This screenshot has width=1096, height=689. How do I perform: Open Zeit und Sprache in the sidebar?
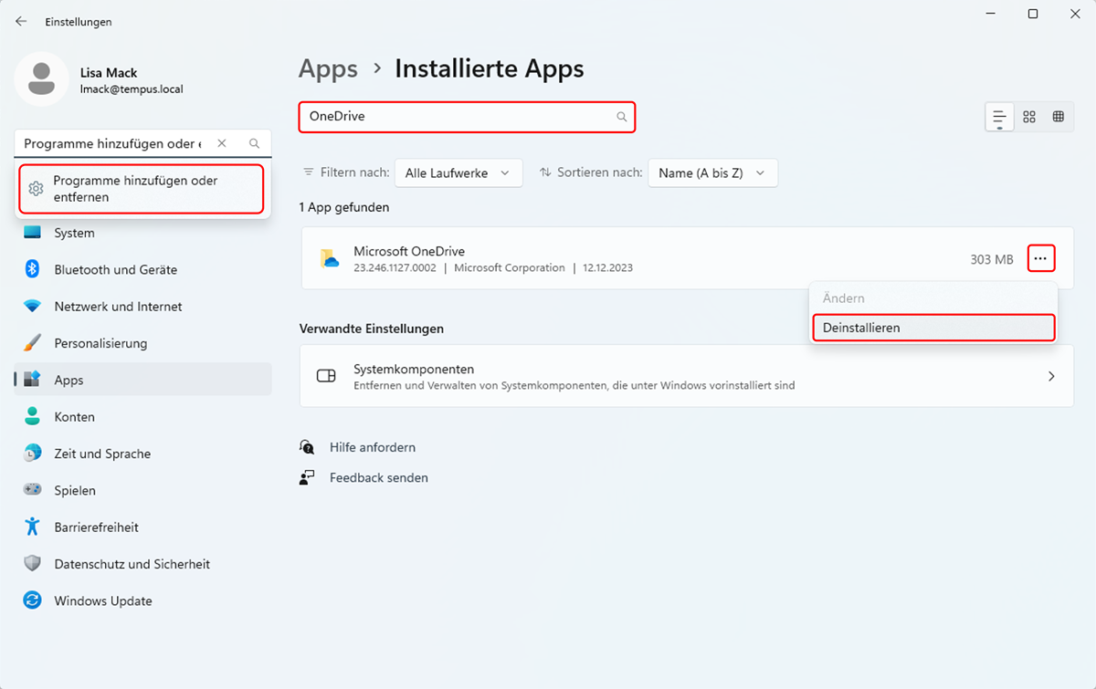coord(143,454)
